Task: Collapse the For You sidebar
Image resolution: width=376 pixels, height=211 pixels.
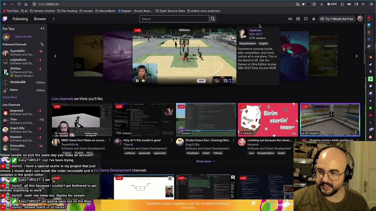Action: 42,28
